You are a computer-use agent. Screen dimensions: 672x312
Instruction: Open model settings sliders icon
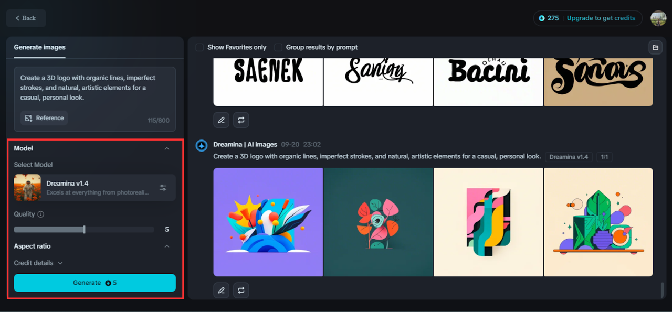(163, 188)
